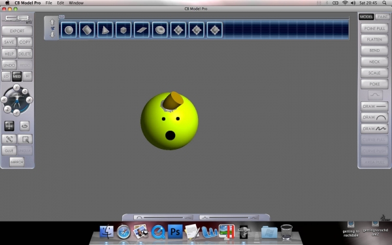Open QuickTime Player from the dock
The width and height of the screenshot is (392, 245).
(158, 232)
